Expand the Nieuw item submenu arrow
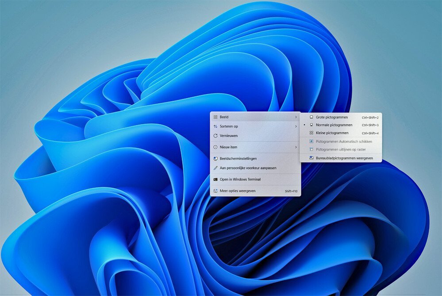The height and width of the screenshot is (296, 442). pyautogui.click(x=296, y=147)
